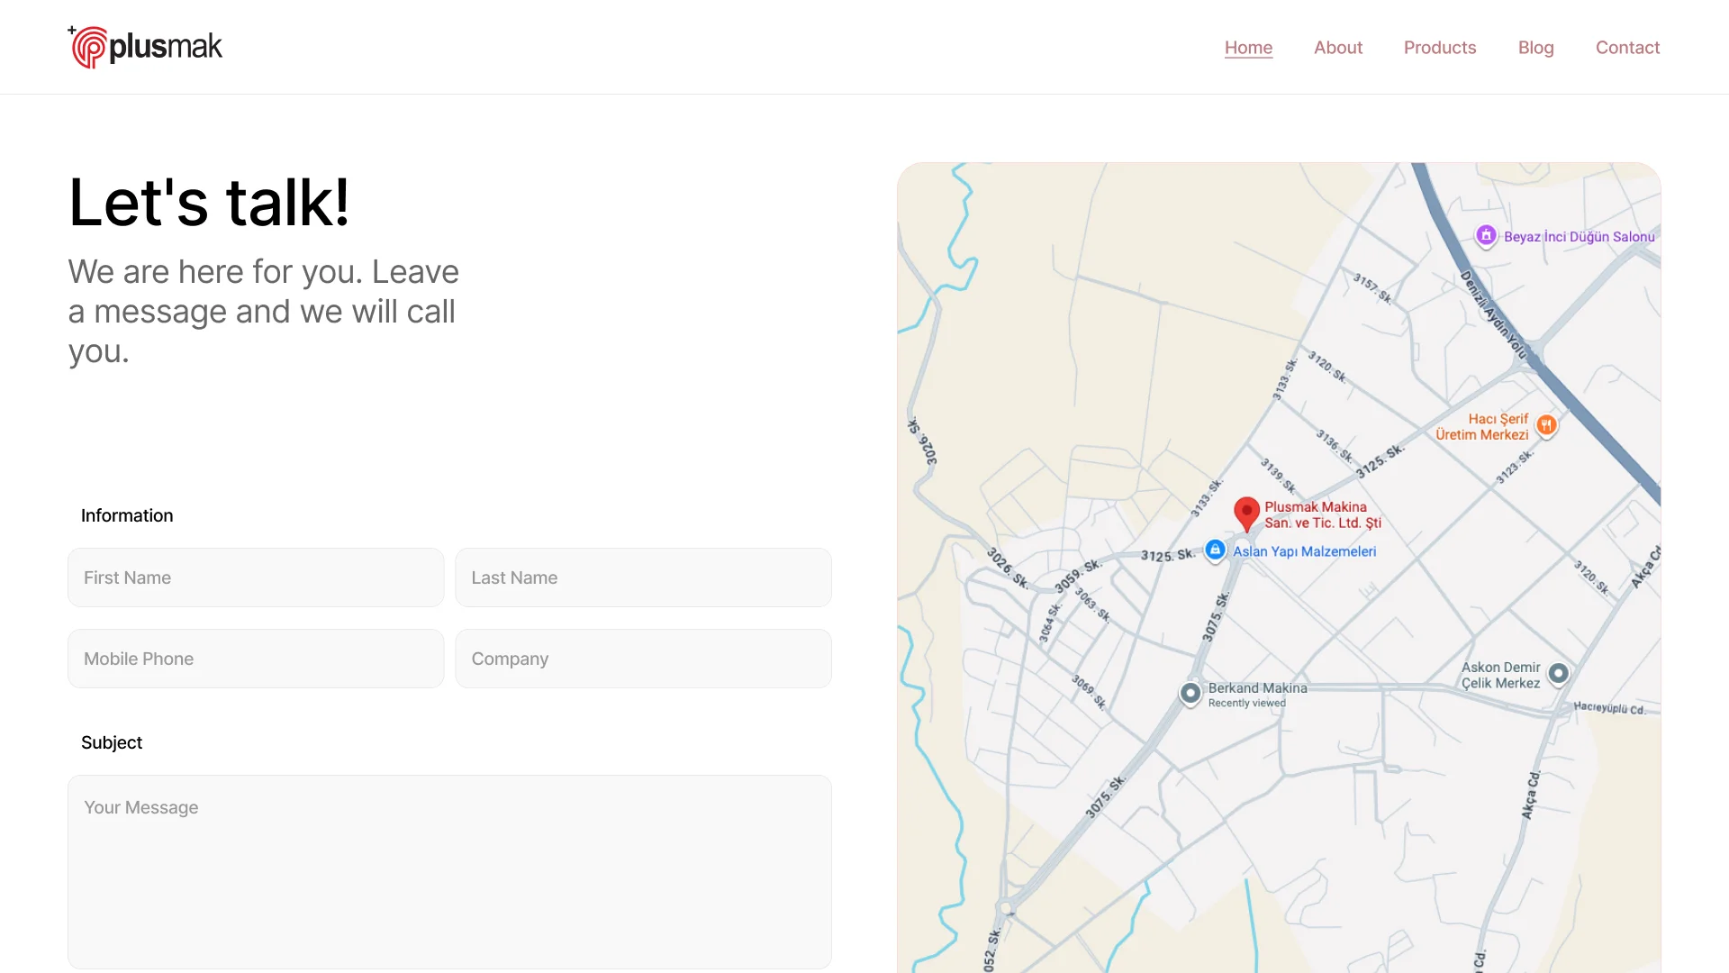Open the Contact nav link

1627,48
